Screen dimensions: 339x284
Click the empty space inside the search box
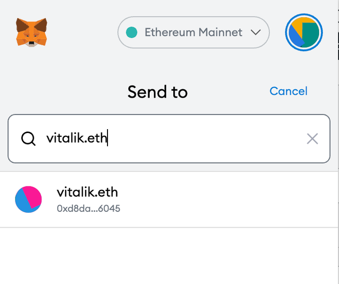click(x=205, y=138)
